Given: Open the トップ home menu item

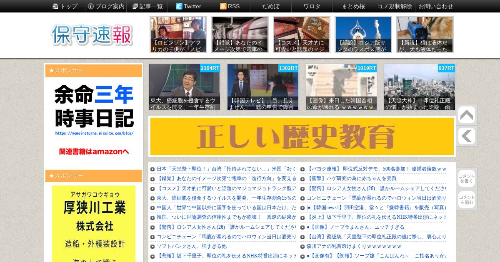Looking at the screenshot, I should click(65, 6).
